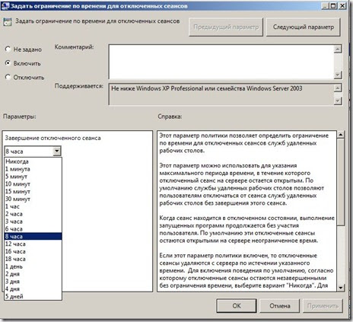Screen dimensions: 353x322
Task: Click inside the Комментарий text field
Action: pyautogui.click(x=221, y=62)
